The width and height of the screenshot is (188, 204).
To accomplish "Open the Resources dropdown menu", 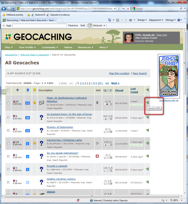I will (x=86, y=47).
